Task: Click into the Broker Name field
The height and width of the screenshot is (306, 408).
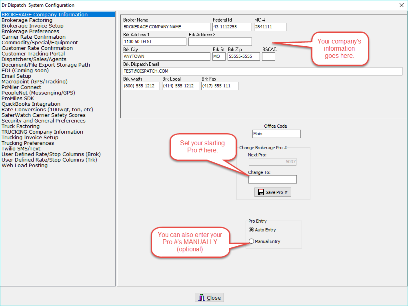Action: coord(166,27)
